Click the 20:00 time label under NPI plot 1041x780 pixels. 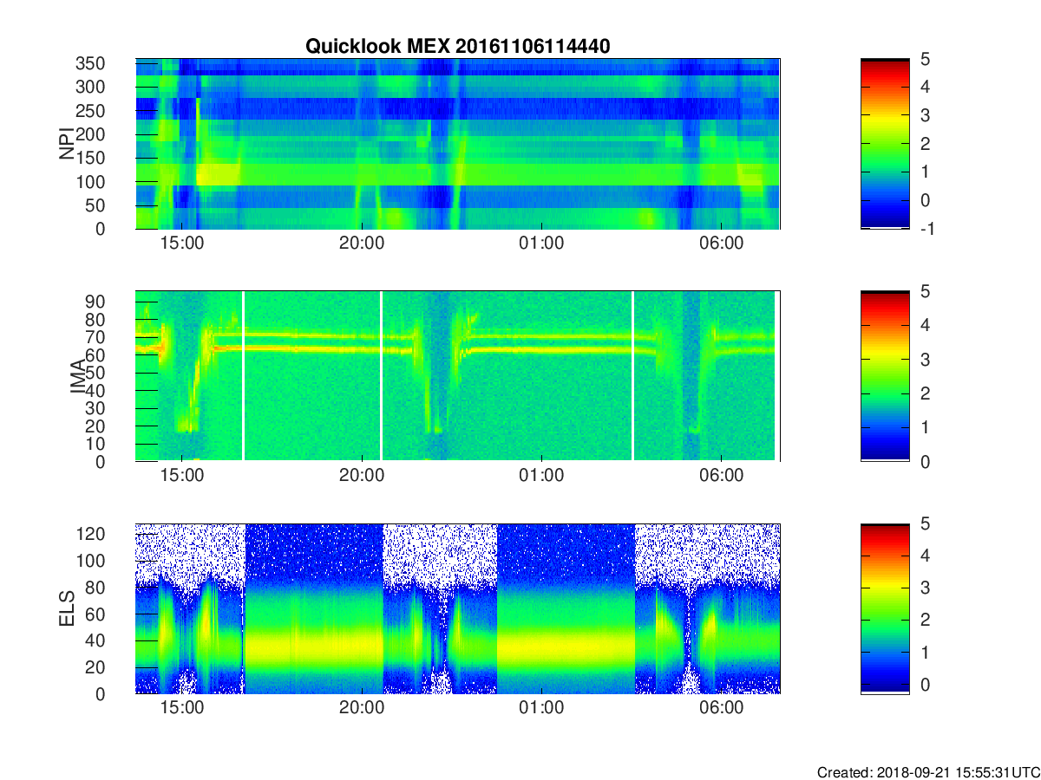click(362, 243)
